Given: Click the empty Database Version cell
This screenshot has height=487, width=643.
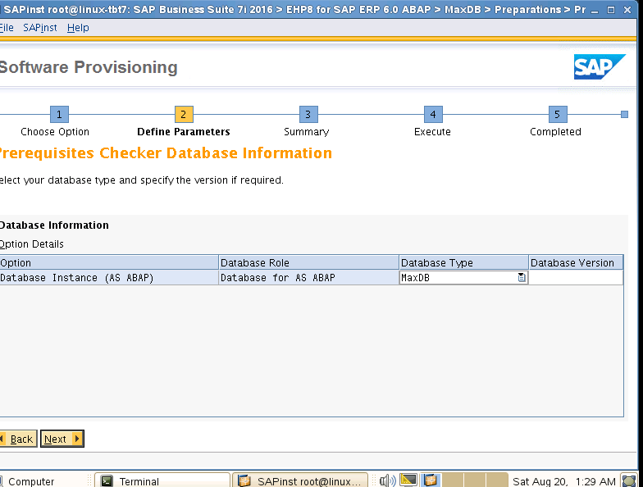Looking at the screenshot, I should click(x=576, y=277).
